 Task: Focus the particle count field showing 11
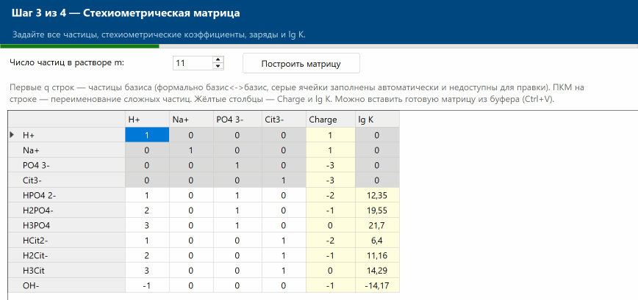(193, 63)
